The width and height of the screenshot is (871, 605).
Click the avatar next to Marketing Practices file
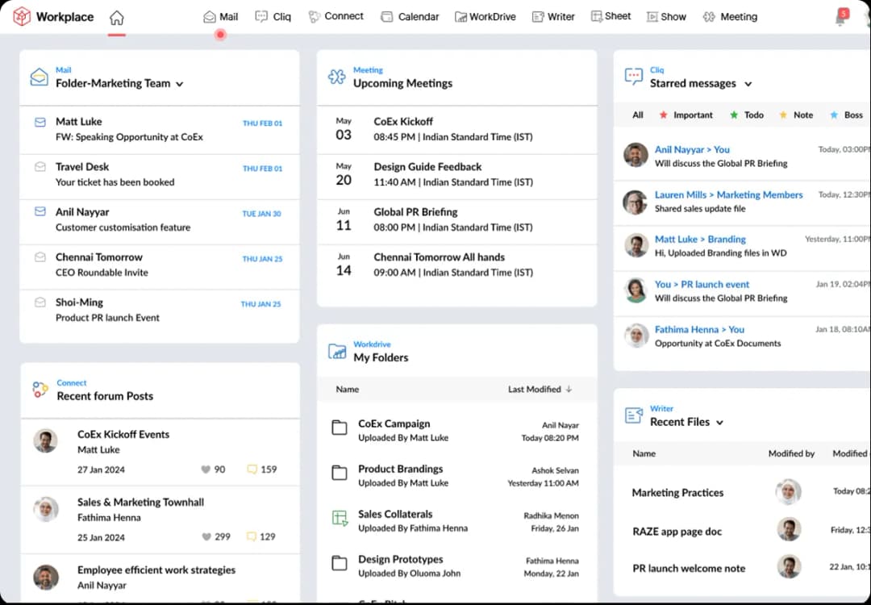[x=788, y=492]
